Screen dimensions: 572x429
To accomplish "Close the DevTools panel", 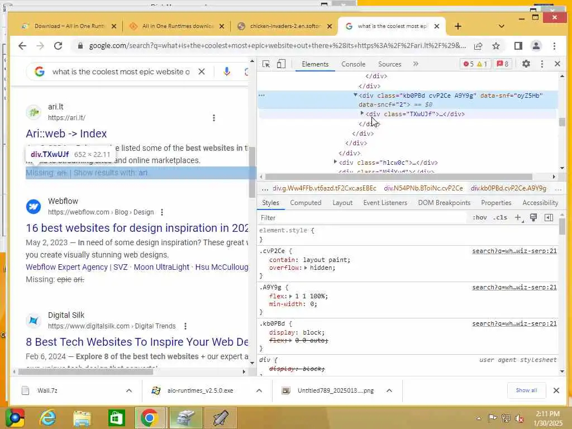I will [x=557, y=64].
